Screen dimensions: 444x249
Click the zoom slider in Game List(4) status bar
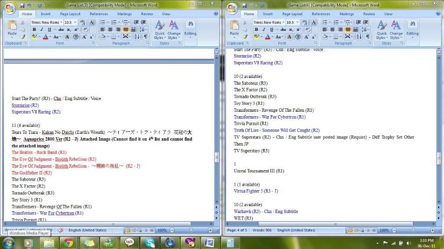[412, 230]
